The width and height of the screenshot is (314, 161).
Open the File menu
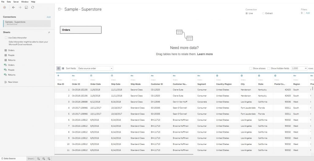pos(3,2)
